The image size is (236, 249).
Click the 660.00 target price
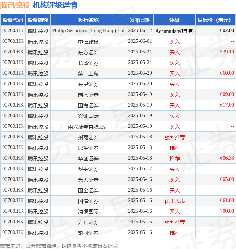coord(227,73)
